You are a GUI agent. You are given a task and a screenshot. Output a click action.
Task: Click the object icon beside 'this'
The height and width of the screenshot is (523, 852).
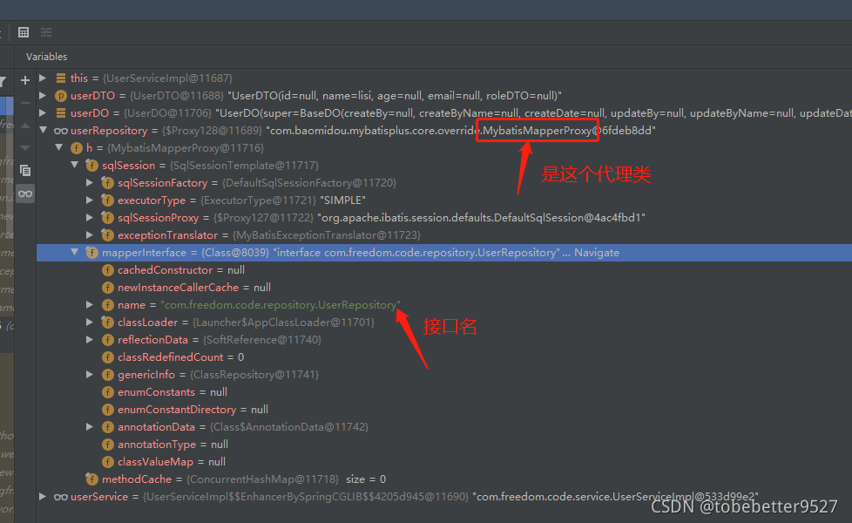coord(61,78)
